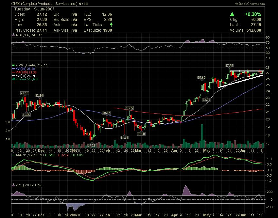Viewport: 278px width, 218px height.
Task: Click the 23.15 price high annotation
Action: click(x=25, y=93)
